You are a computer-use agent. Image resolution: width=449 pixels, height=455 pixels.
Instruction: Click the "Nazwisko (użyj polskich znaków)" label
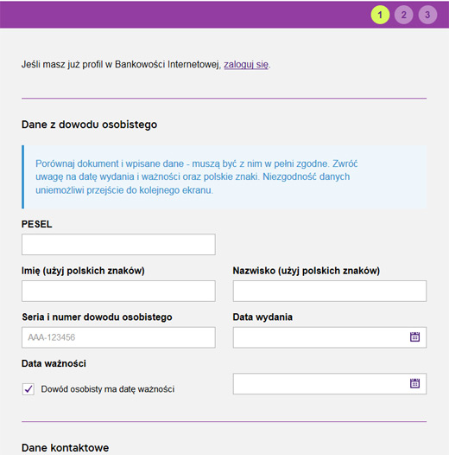point(307,271)
